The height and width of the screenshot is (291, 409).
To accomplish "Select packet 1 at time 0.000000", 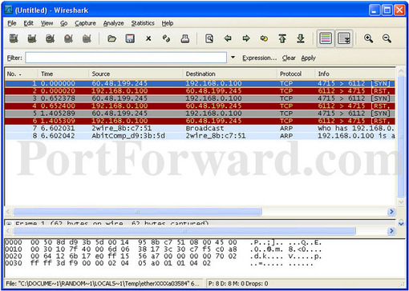I will (x=200, y=83).
